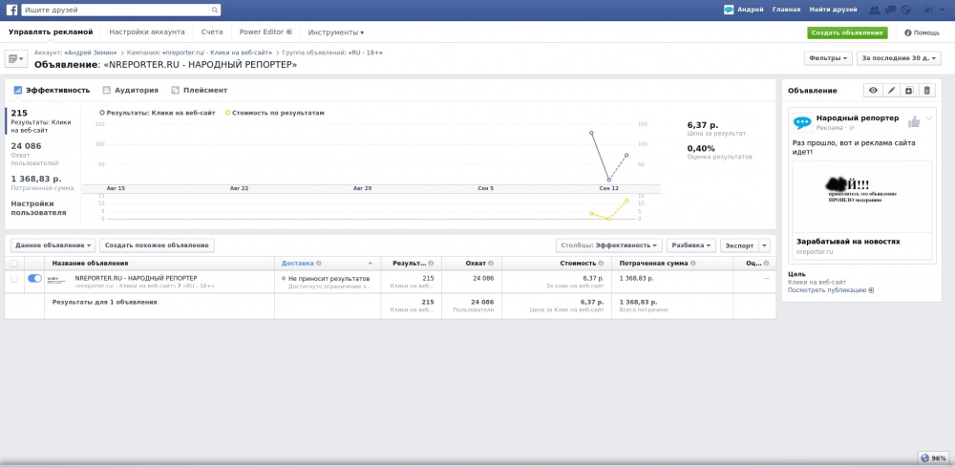Click the trash delete ad icon
Image resolution: width=955 pixels, height=467 pixels.
tap(927, 90)
